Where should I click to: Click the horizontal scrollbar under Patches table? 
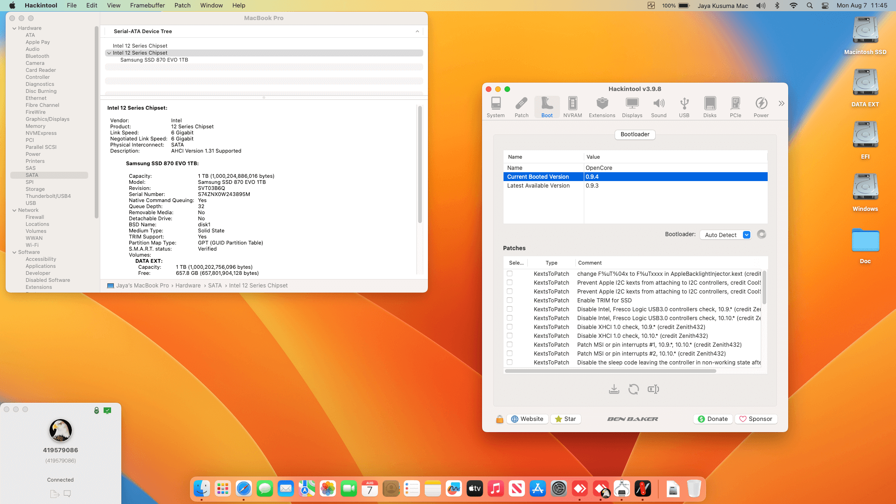610,371
